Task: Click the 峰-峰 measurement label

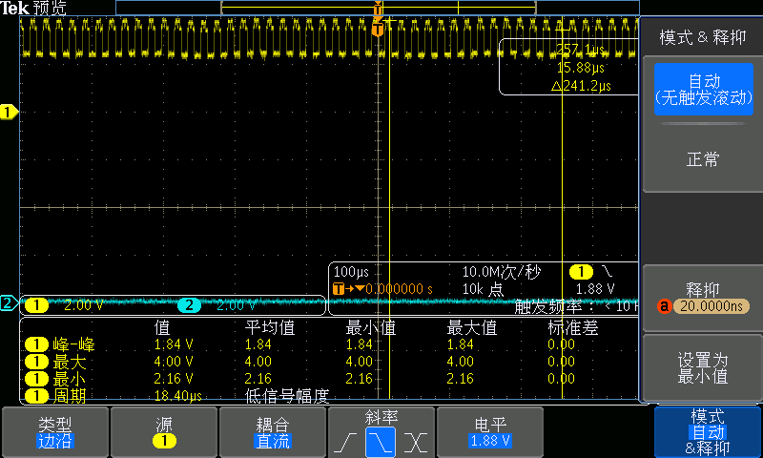Action: pyautogui.click(x=74, y=344)
